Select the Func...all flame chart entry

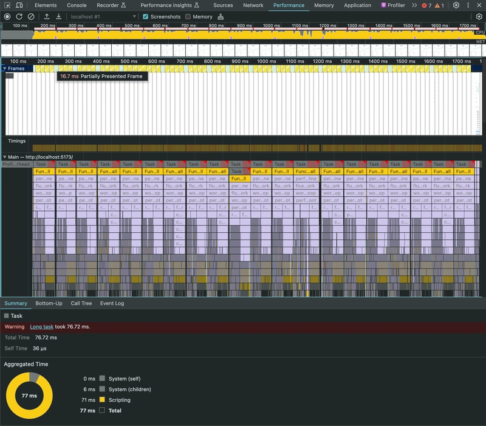click(x=306, y=171)
